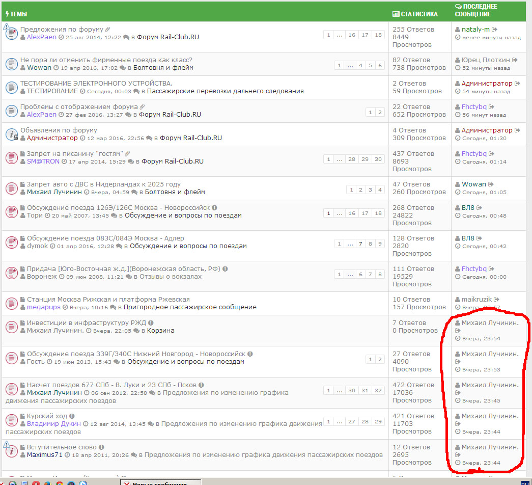Click the go-to-post arrow after Юрец Плоткин
The image size is (532, 485).
[517, 60]
